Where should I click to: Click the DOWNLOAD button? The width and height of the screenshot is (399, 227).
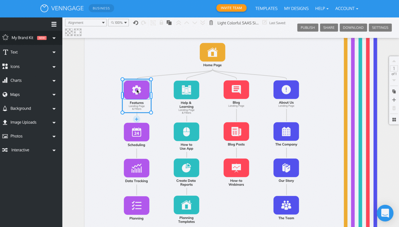353,28
